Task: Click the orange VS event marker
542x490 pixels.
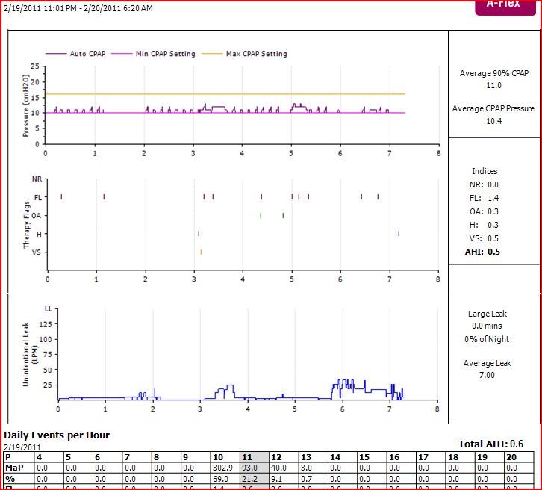Action: [x=201, y=252]
